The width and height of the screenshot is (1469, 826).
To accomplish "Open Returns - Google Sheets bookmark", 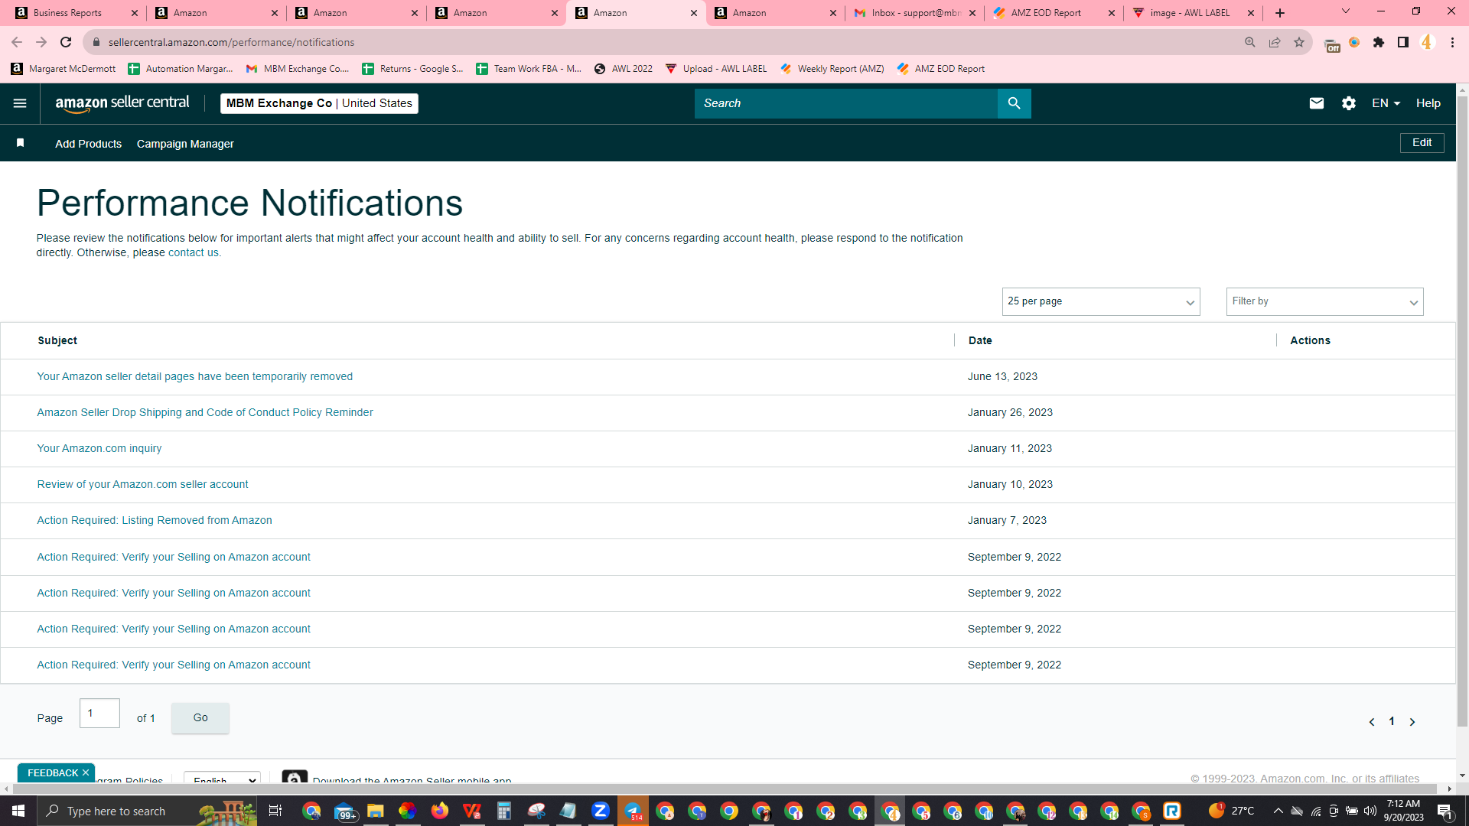I will point(412,69).
